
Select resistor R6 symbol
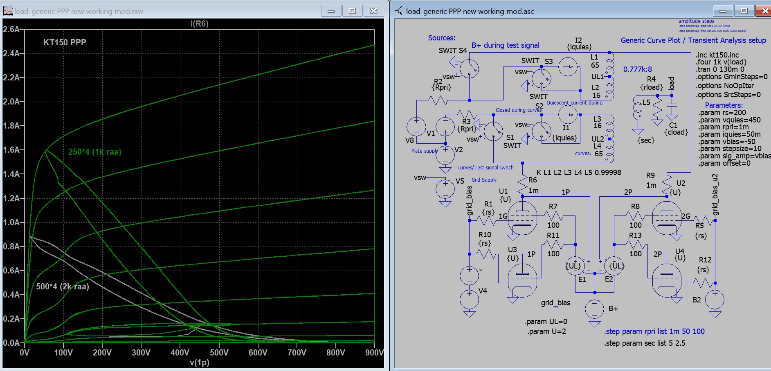coord(522,185)
